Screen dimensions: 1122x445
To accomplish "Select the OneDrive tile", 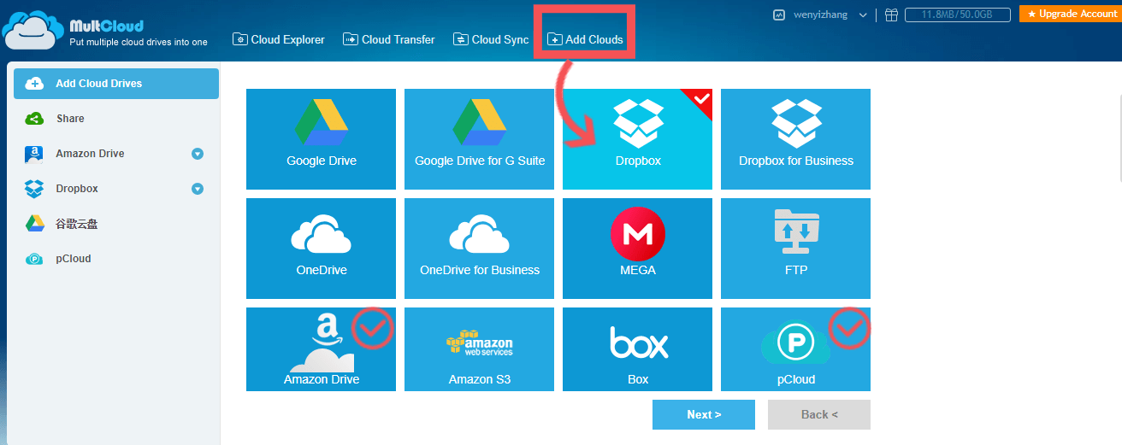I will coord(321,249).
